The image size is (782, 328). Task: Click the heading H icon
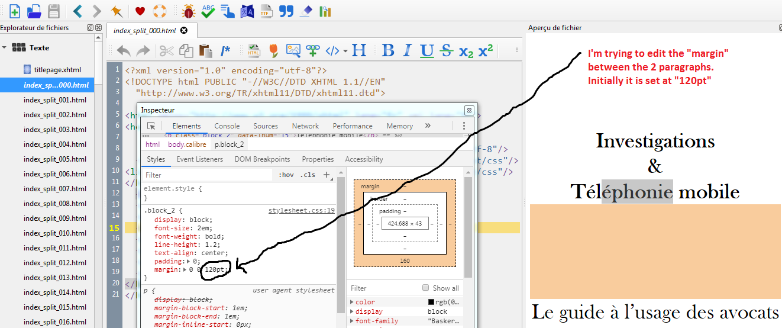coord(359,51)
